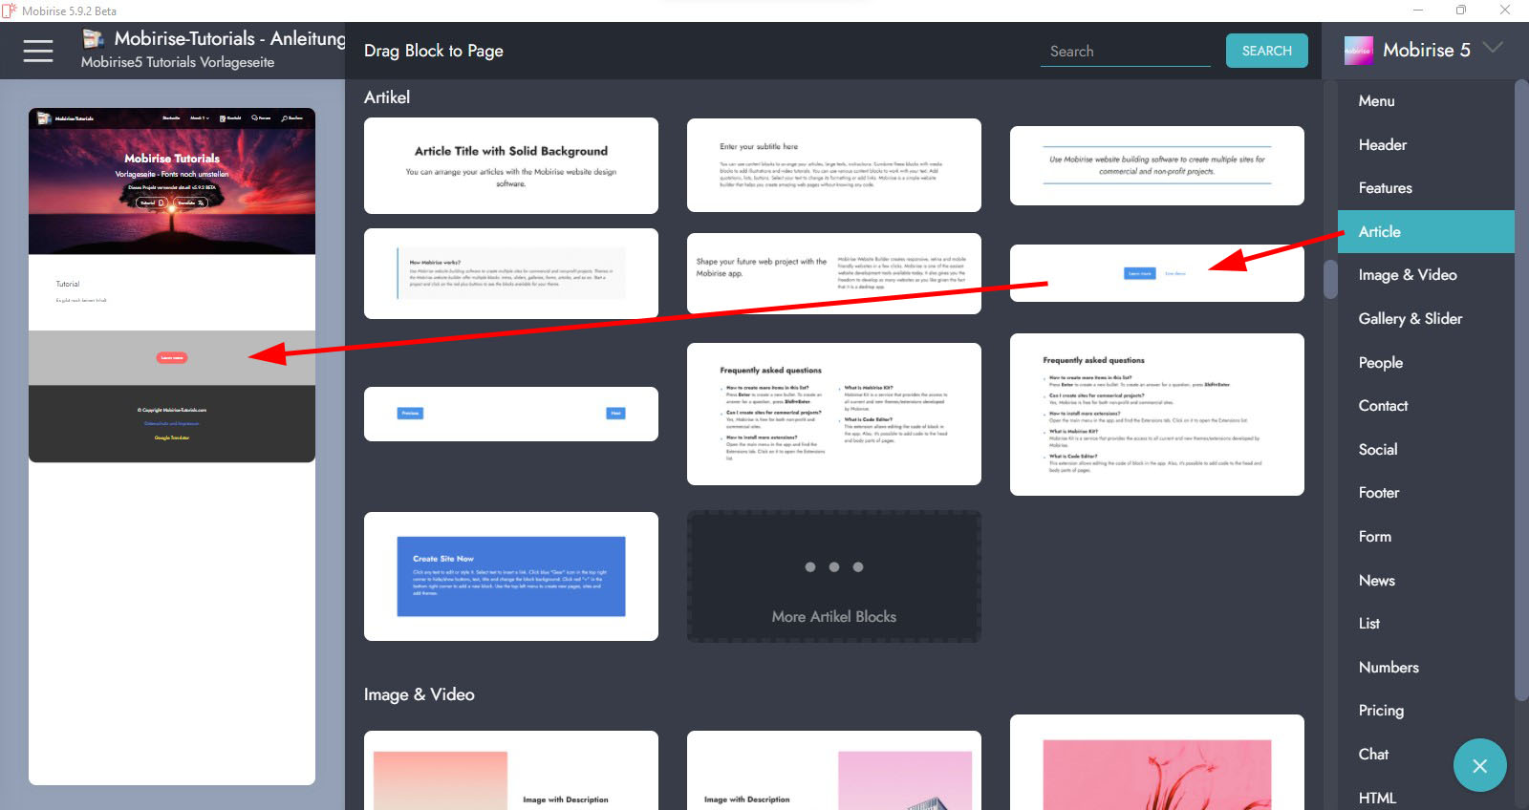Image resolution: width=1529 pixels, height=810 pixels.
Task: Pick the Previous/Next buttons block thumbnail
Action: [x=511, y=414]
